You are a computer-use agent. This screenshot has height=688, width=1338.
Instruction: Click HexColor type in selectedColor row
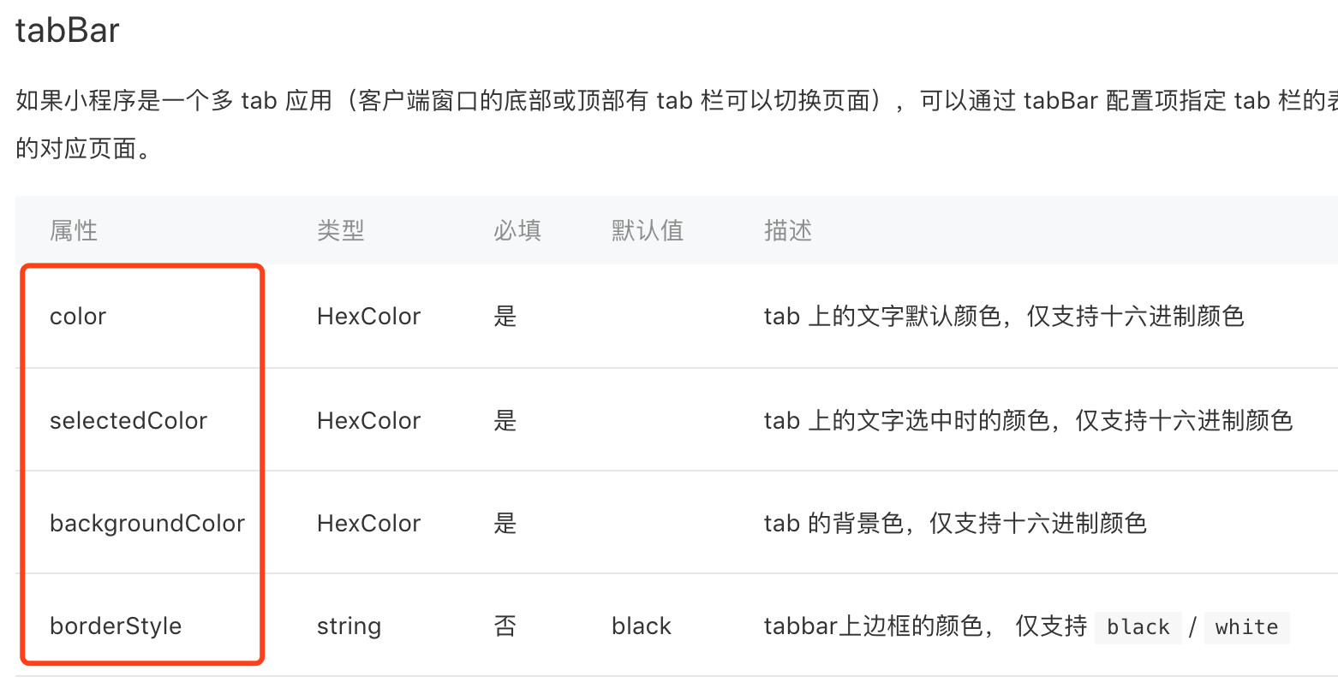pyautogui.click(x=369, y=420)
